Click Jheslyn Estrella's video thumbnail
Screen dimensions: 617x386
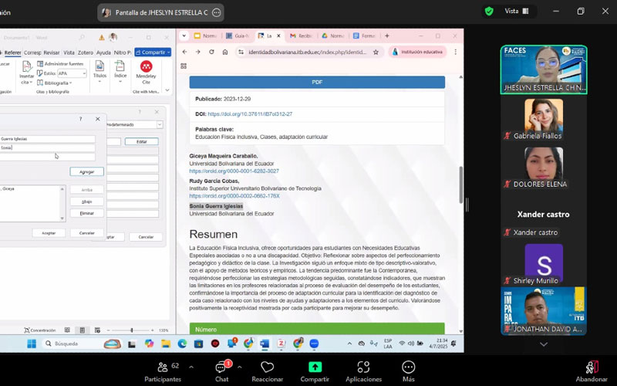tap(543, 69)
